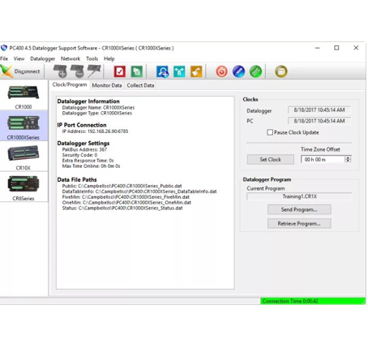Image resolution: width=368 pixels, height=361 pixels.
Task: Increase Time Zone Offset with up arrow
Action: click(x=348, y=157)
